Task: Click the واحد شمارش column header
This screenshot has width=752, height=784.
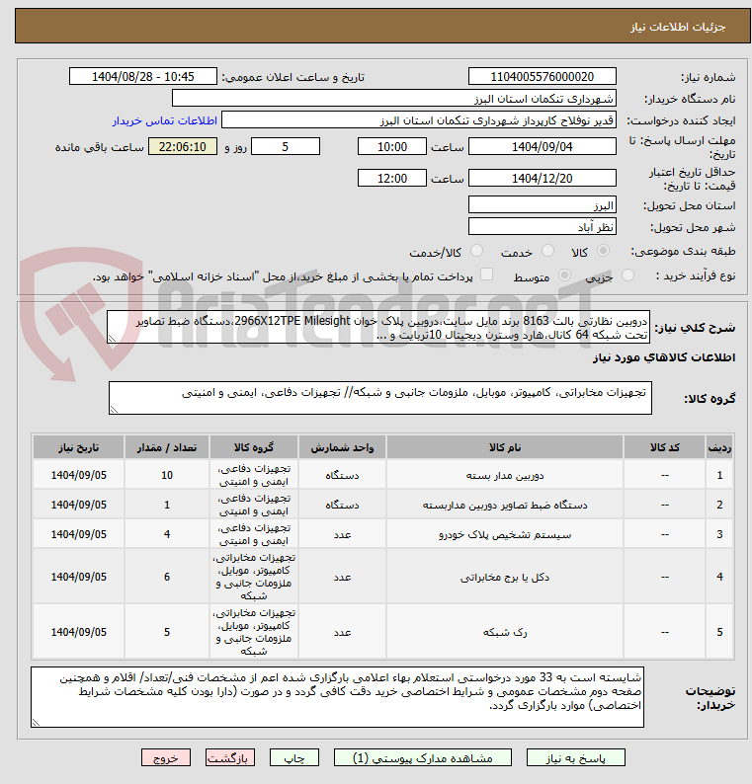Action: point(342,447)
